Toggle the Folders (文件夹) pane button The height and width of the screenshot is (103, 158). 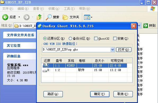[x=71, y=17]
